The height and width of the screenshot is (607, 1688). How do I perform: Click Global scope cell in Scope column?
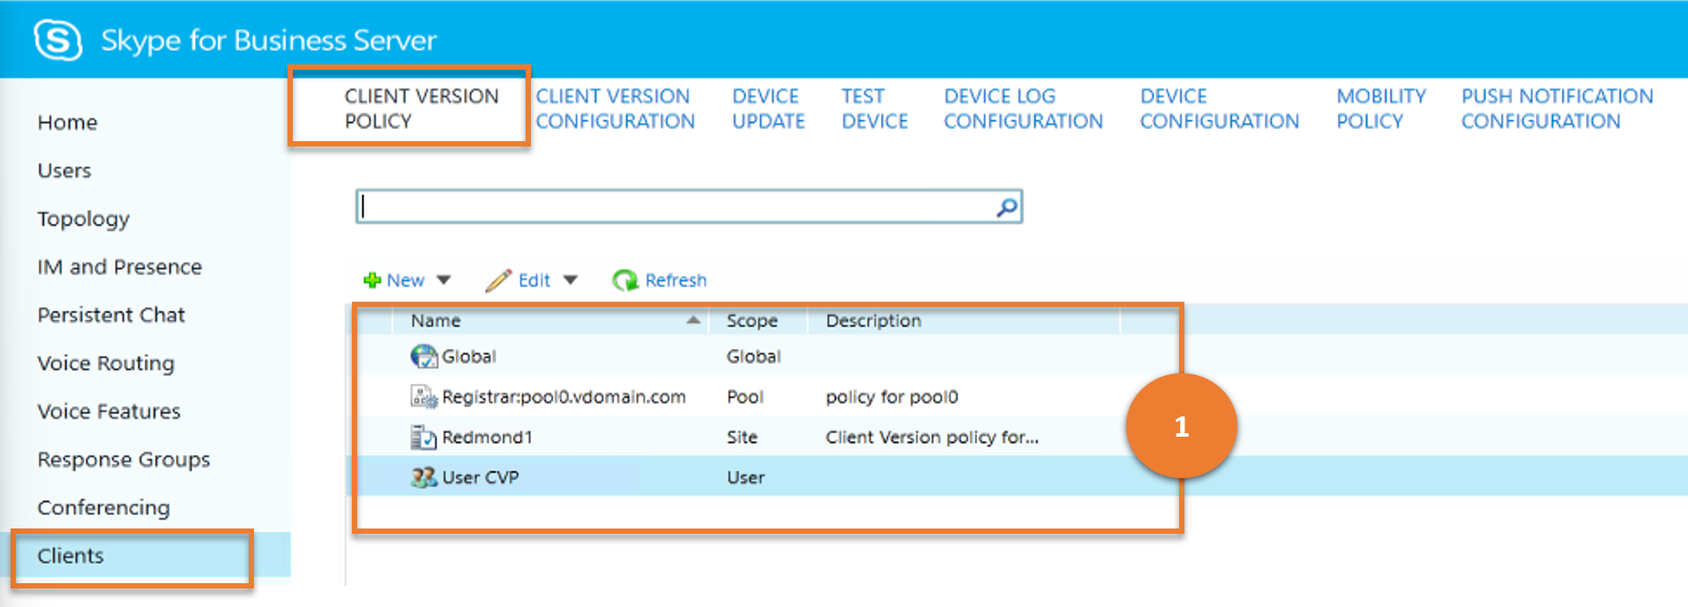pyautogui.click(x=754, y=356)
